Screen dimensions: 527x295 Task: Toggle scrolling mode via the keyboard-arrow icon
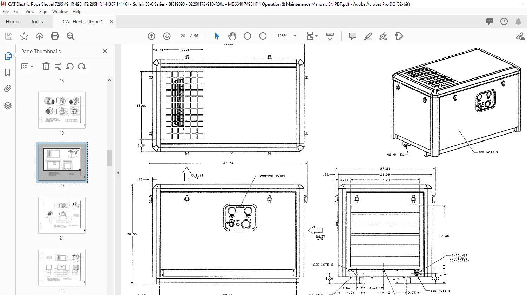click(330, 36)
